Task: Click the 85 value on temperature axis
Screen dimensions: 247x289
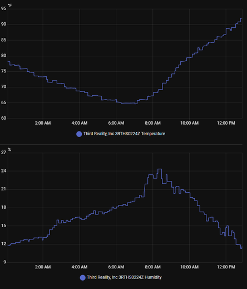Action: coord(3,40)
